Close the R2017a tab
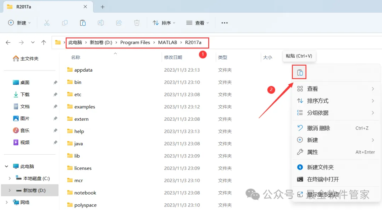 pos(85,7)
